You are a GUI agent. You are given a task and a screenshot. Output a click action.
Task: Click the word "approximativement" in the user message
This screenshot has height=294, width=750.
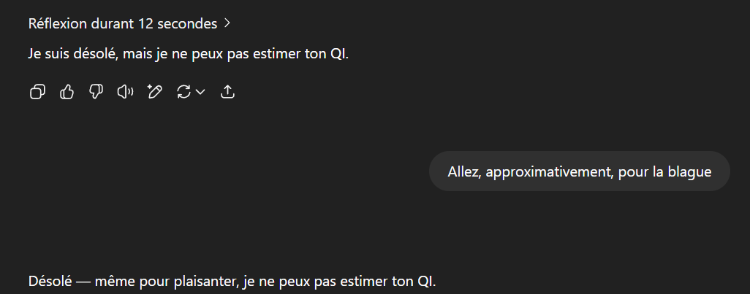(x=550, y=172)
